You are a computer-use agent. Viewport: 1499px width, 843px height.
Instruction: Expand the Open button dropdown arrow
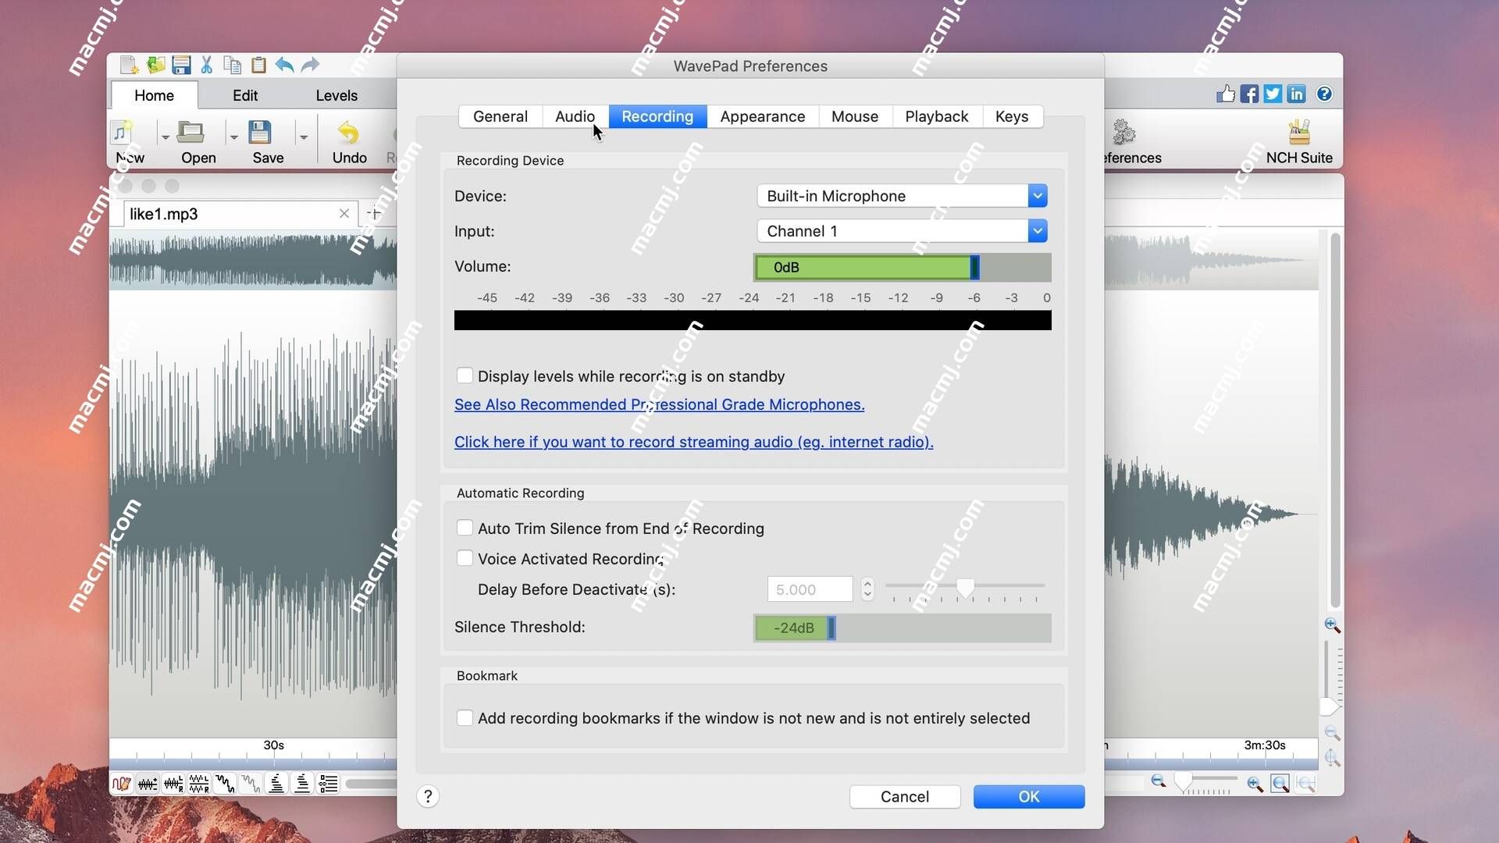(233, 137)
